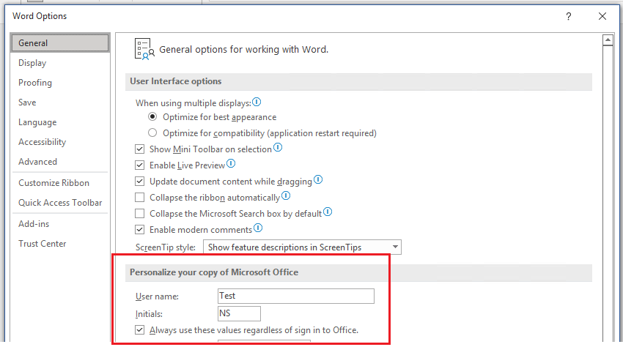Open the Trust Center category

(x=43, y=244)
